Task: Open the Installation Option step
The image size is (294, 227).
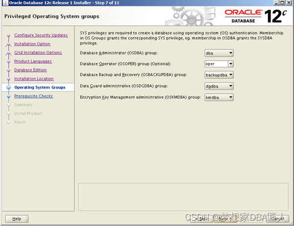Action: [x=32, y=44]
